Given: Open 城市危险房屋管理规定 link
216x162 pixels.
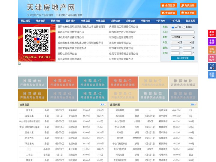Looking at the screenshot, I should pyautogui.click(x=121, y=37).
